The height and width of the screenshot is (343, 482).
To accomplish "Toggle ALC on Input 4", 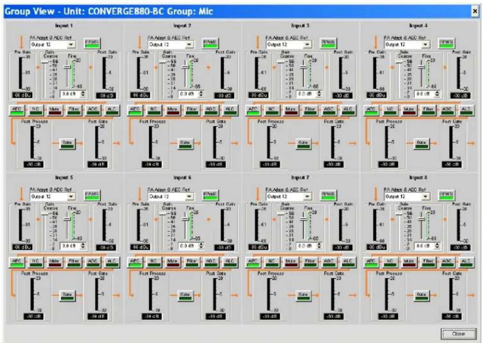I will coord(466,110).
